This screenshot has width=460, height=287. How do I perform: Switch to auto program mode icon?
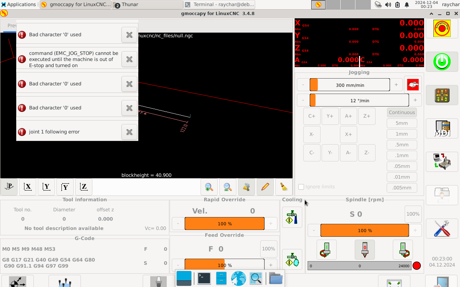point(442,162)
